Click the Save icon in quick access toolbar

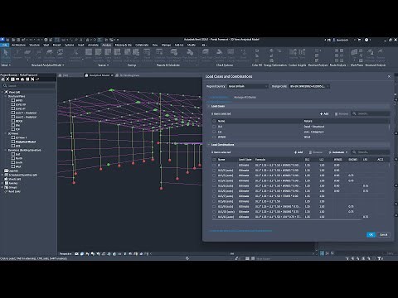coord(18,40)
